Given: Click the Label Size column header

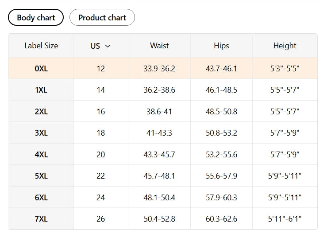Looking at the screenshot, I should click(41, 46).
